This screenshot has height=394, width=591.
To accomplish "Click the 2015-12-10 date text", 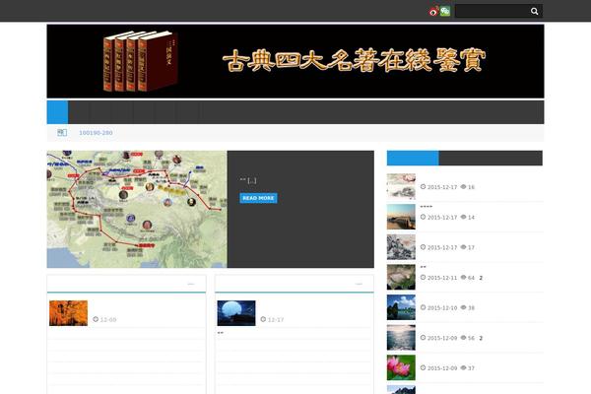I will pyautogui.click(x=442, y=308).
